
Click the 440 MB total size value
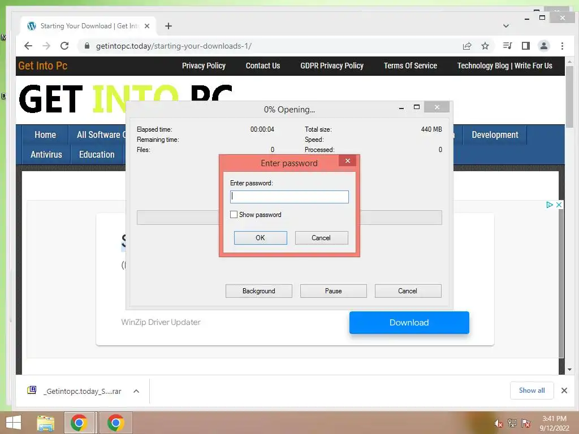point(431,129)
